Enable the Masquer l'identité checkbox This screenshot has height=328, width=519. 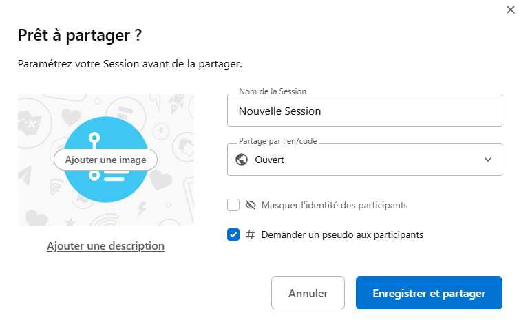[x=233, y=205]
